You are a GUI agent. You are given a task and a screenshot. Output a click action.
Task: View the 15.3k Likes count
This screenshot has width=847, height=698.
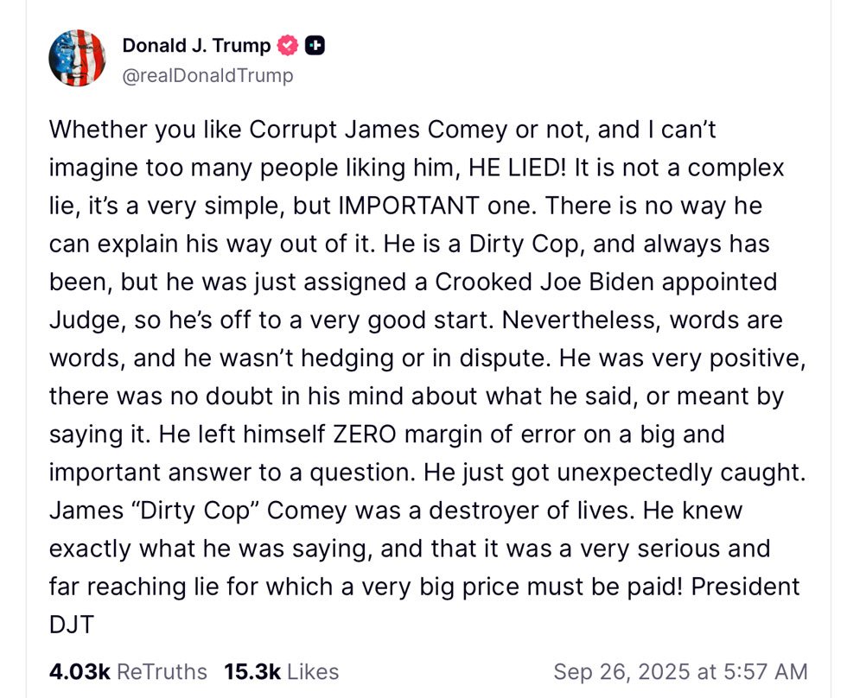pyautogui.click(x=252, y=671)
